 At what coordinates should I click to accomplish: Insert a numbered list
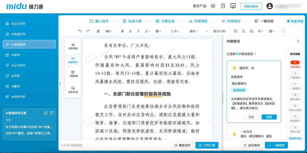(x=243, y=31)
